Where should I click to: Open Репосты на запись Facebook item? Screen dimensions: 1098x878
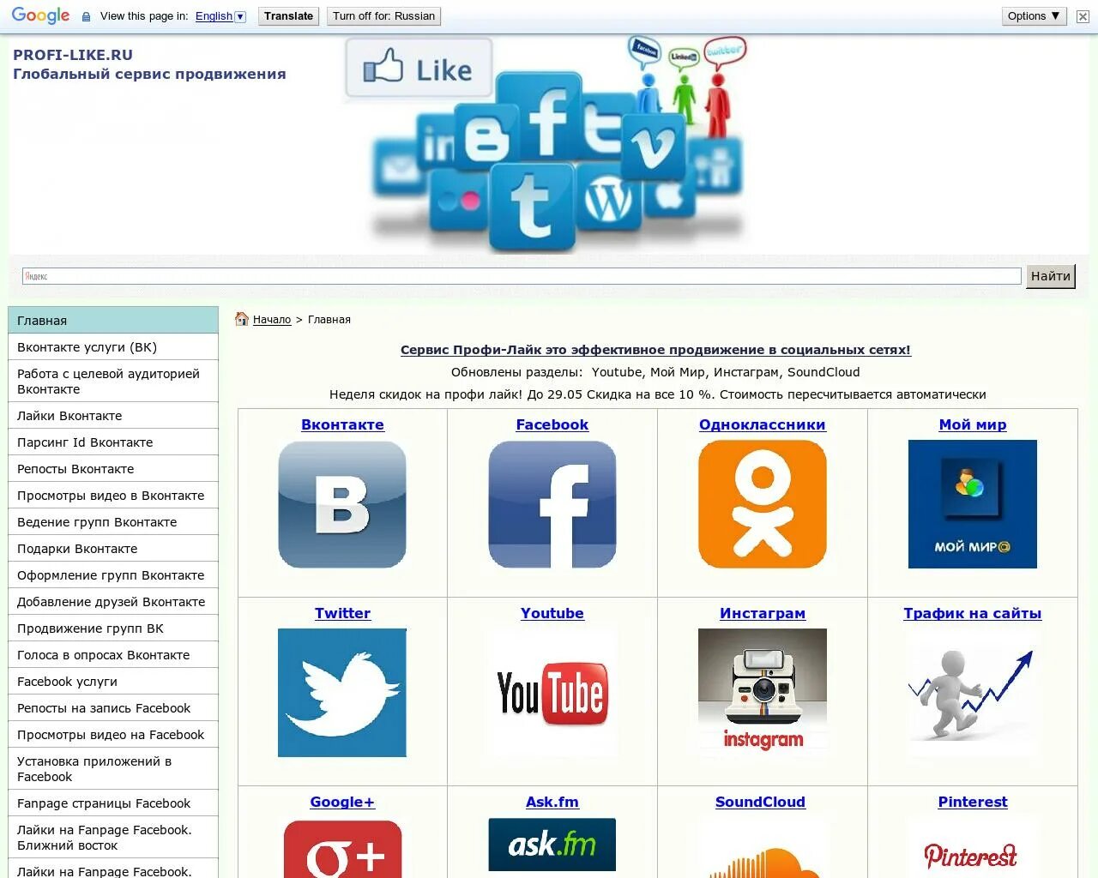(x=113, y=708)
